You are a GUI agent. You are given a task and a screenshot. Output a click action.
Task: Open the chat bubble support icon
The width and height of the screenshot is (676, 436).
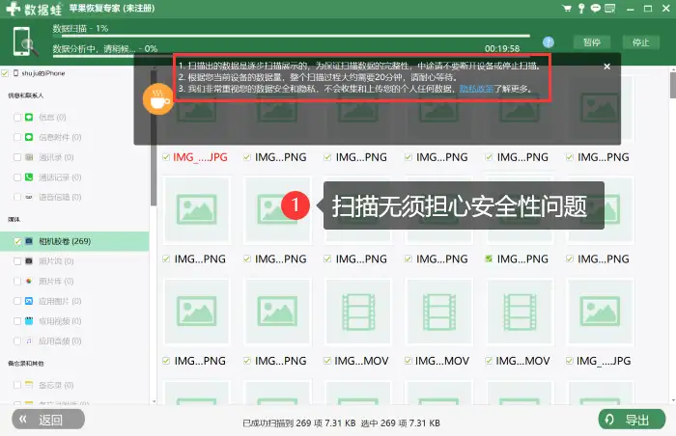click(x=596, y=8)
